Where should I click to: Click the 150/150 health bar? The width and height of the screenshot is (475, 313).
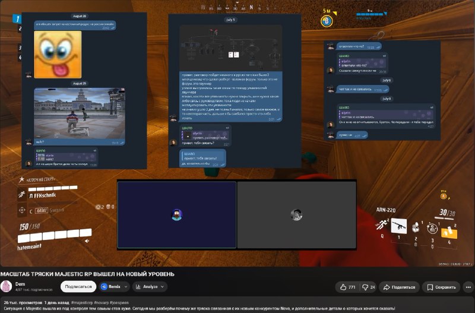click(x=55, y=235)
